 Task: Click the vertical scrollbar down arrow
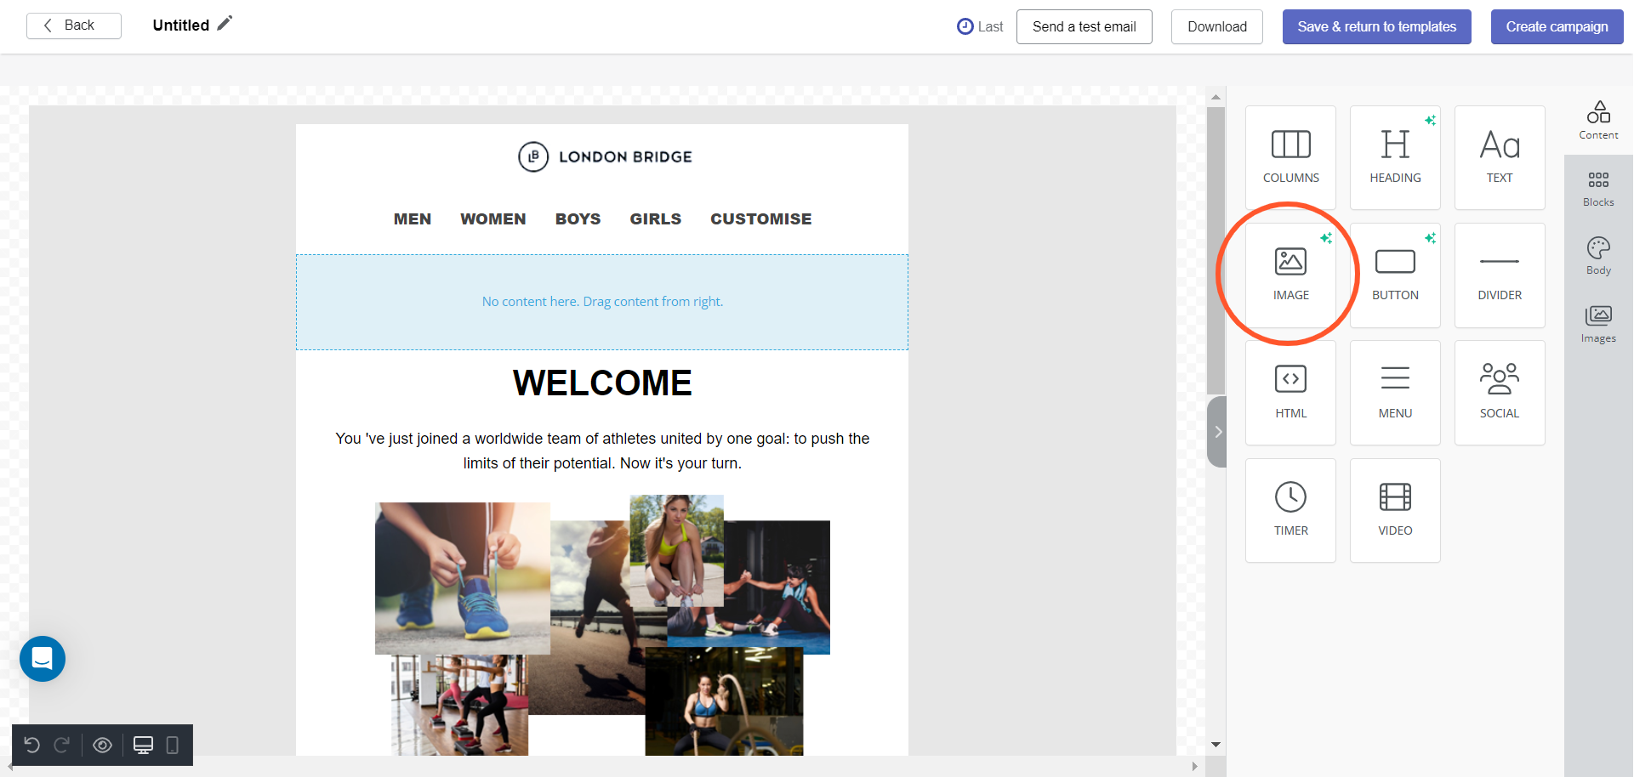(x=1216, y=745)
